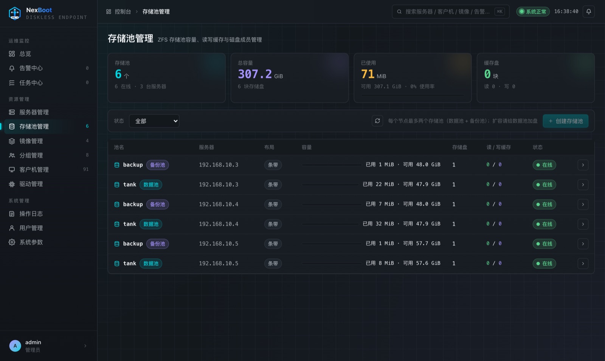Image resolution: width=605 pixels, height=361 pixels.
Task: Click the search magnifier icon
Action: [399, 12]
